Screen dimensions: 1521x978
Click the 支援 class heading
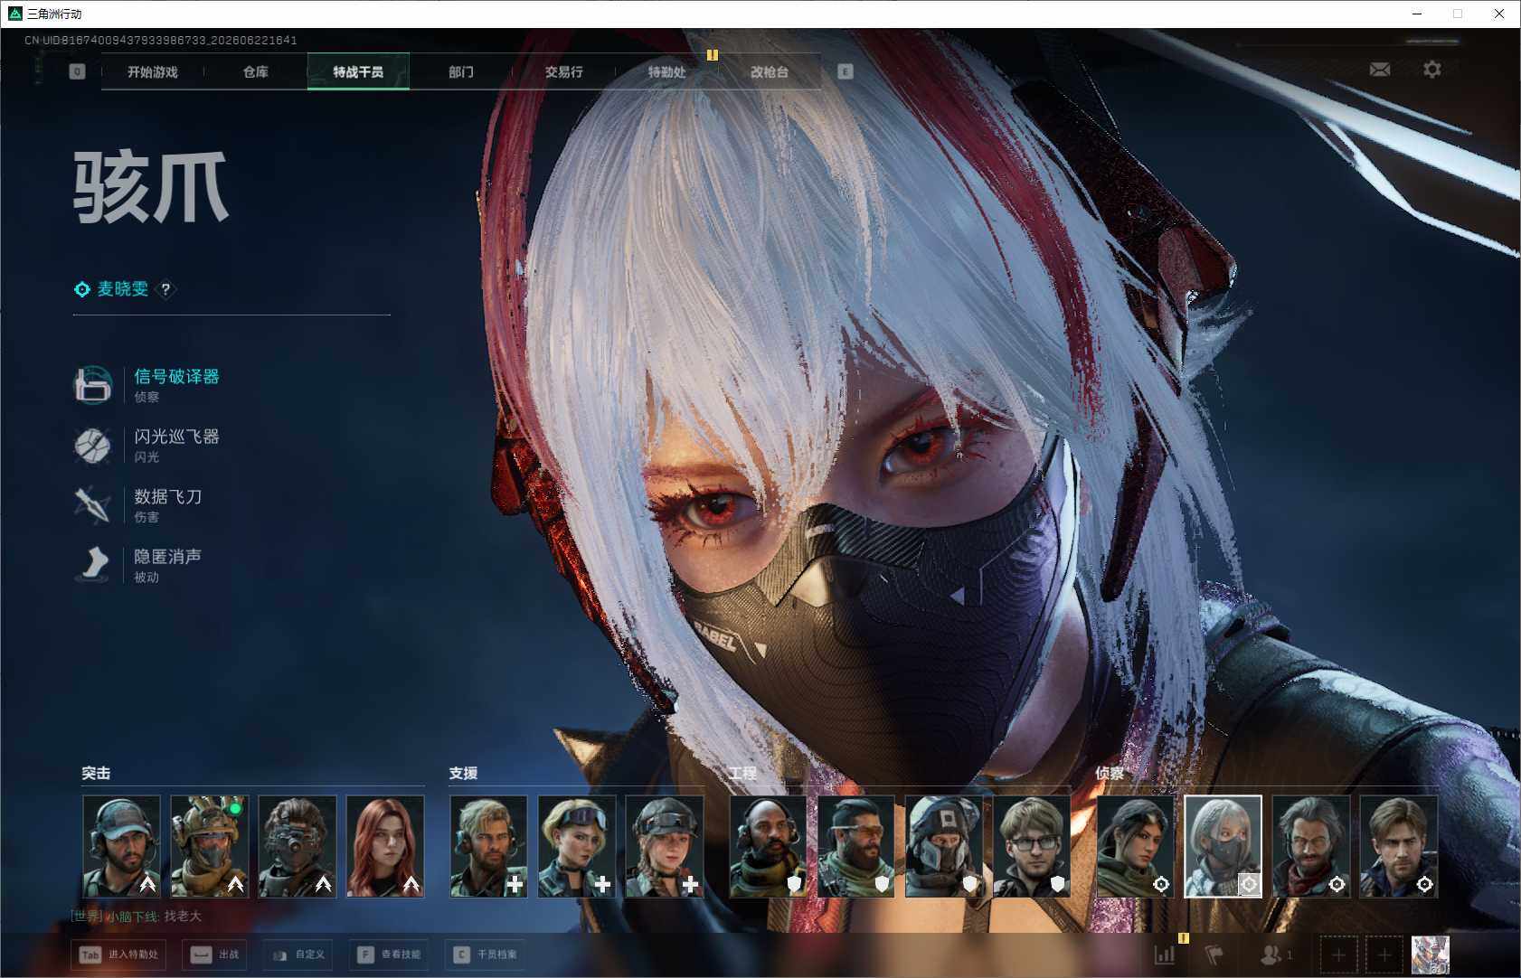pyautogui.click(x=463, y=773)
